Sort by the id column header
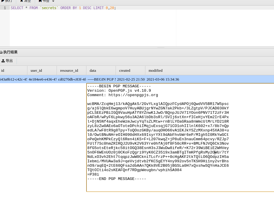 point(14,71)
